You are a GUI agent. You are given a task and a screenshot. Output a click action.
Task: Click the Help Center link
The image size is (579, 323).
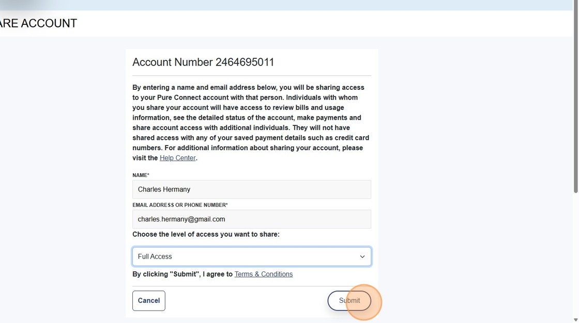pyautogui.click(x=177, y=157)
